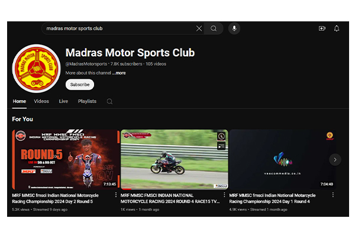Click '1K views • 1 month ago'
This screenshot has height=237, width=355.
(140, 210)
